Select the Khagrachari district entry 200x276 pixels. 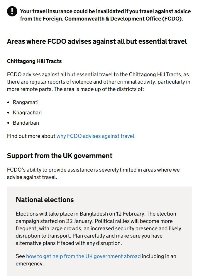27,113
